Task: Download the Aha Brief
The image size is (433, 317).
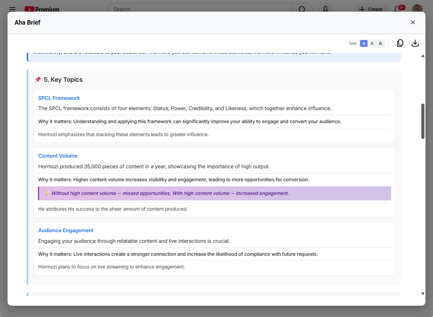Action: (415, 43)
